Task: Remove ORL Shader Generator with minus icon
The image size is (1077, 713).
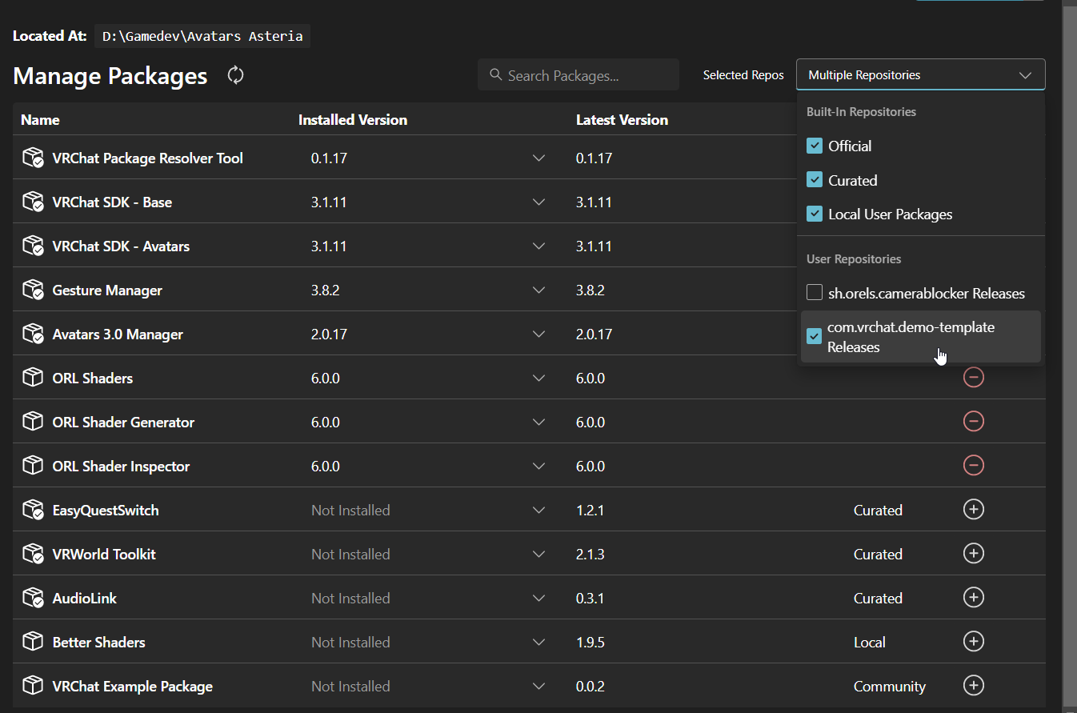Action: coord(974,421)
